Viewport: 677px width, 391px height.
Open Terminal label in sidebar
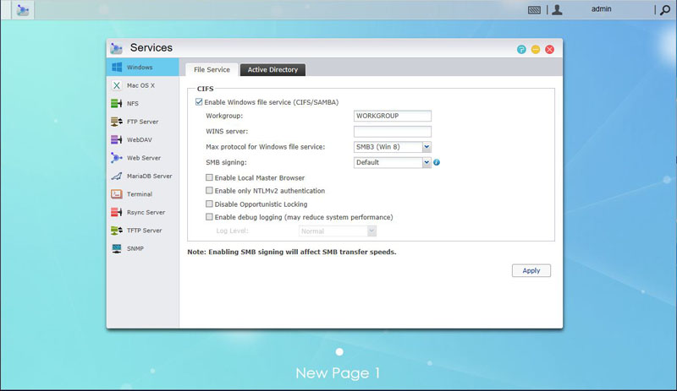[140, 194]
